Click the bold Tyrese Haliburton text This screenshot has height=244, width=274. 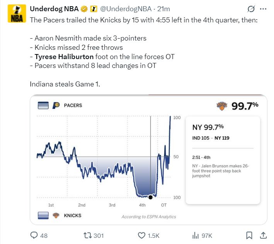tap(64, 57)
